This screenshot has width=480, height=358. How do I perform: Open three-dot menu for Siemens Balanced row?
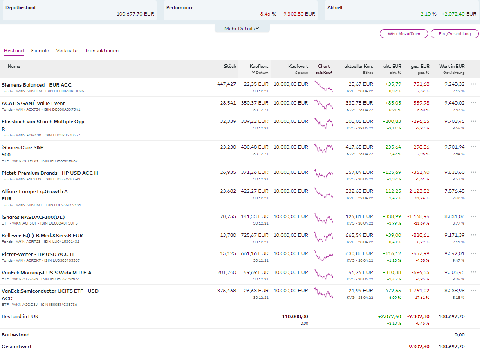pos(473,84)
